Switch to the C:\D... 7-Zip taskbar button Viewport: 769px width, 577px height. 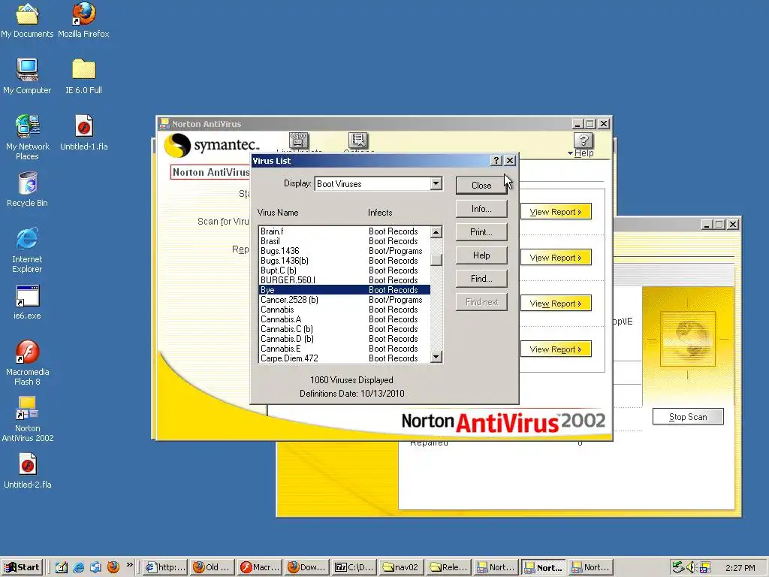(x=354, y=567)
